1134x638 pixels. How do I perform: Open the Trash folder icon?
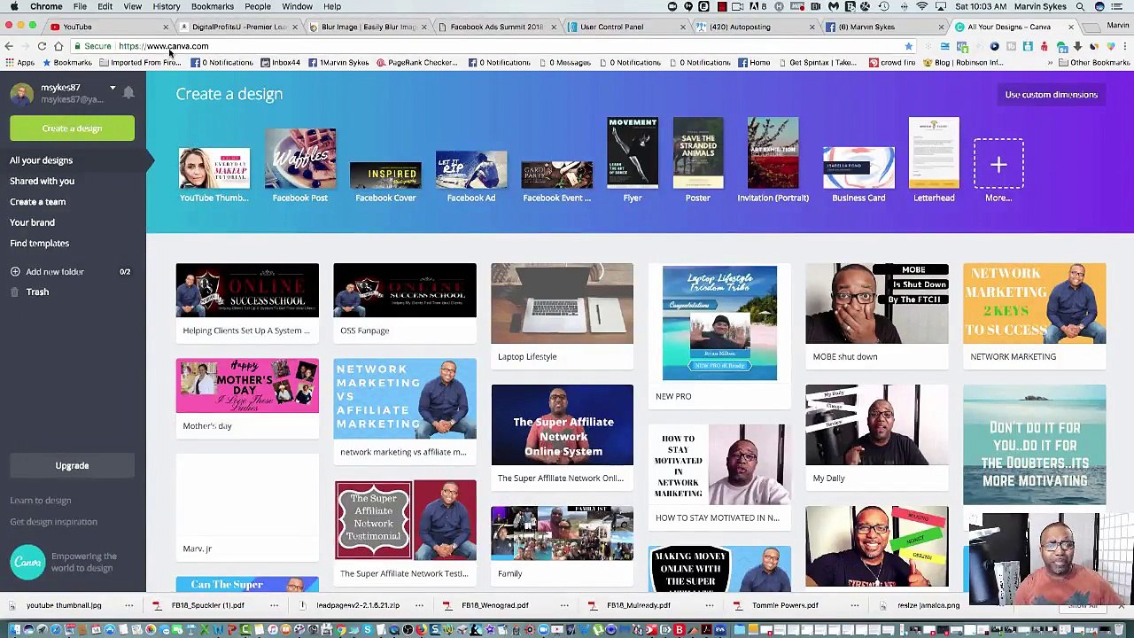[x=15, y=292]
